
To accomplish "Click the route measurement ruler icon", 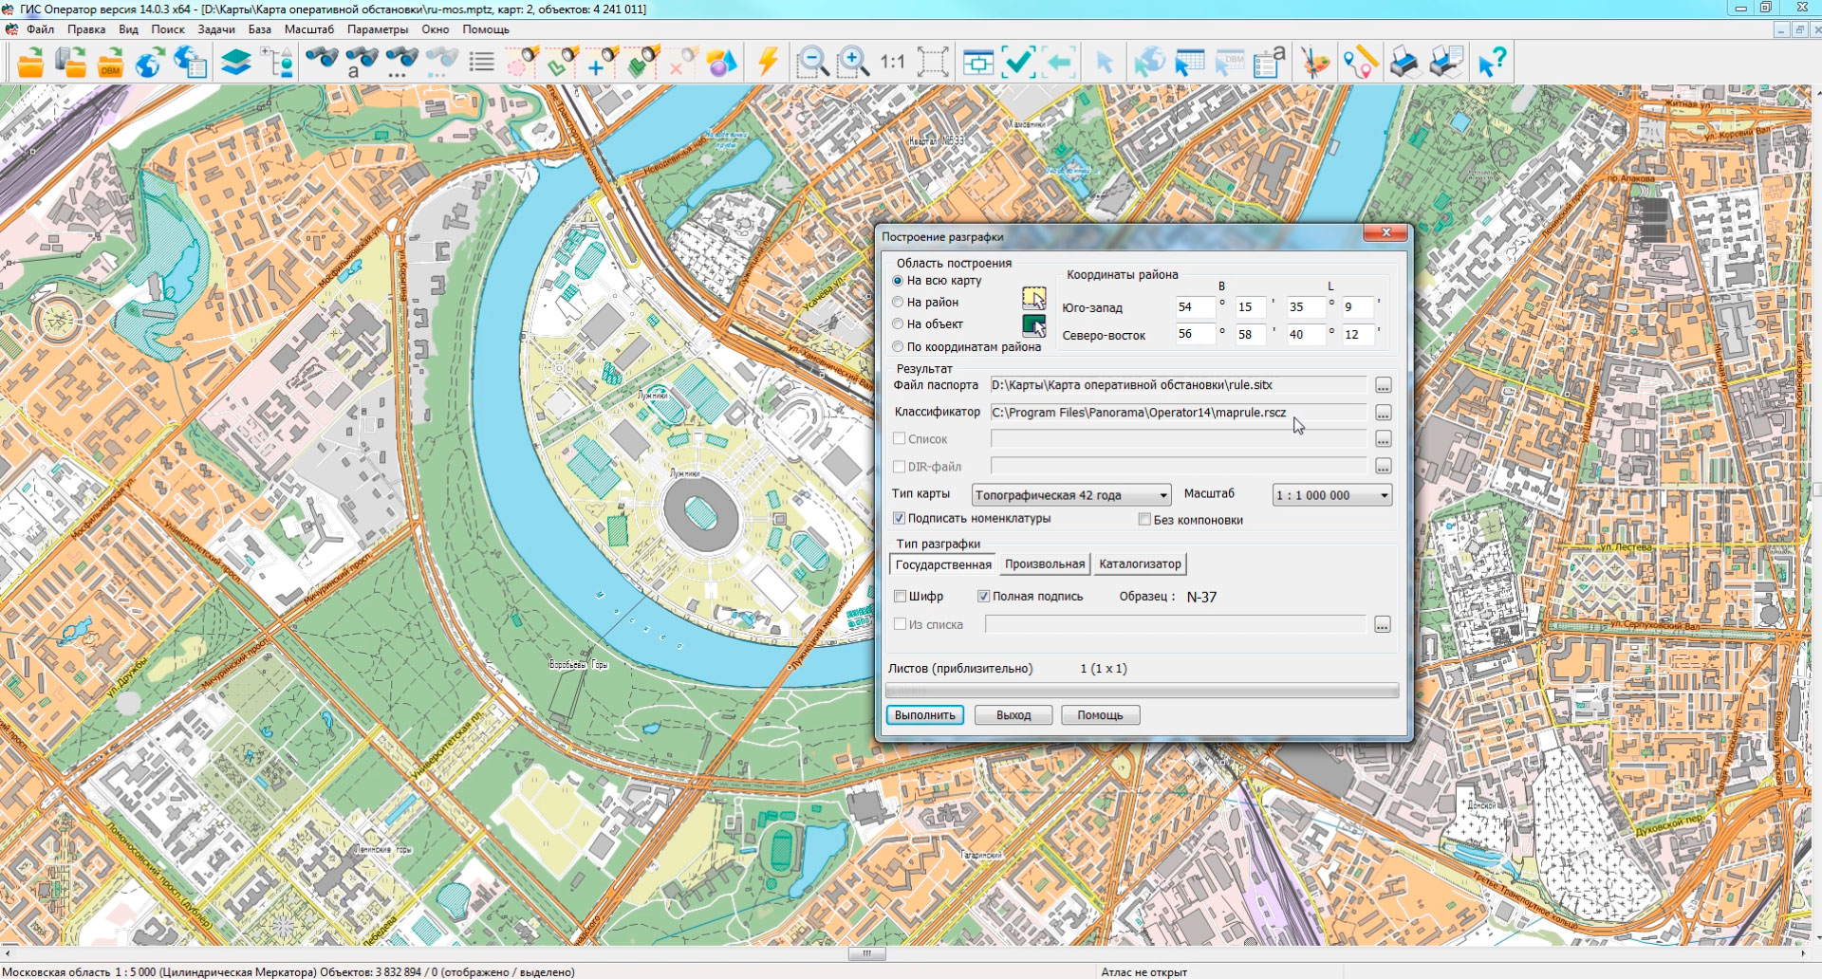I will (x=1360, y=63).
